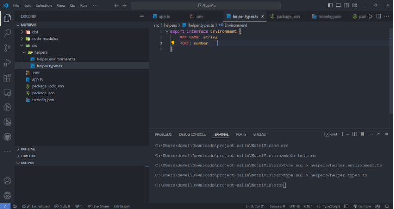This screenshot has height=209, width=394.
Task: Close the terminal panel
Action: tap(387, 134)
